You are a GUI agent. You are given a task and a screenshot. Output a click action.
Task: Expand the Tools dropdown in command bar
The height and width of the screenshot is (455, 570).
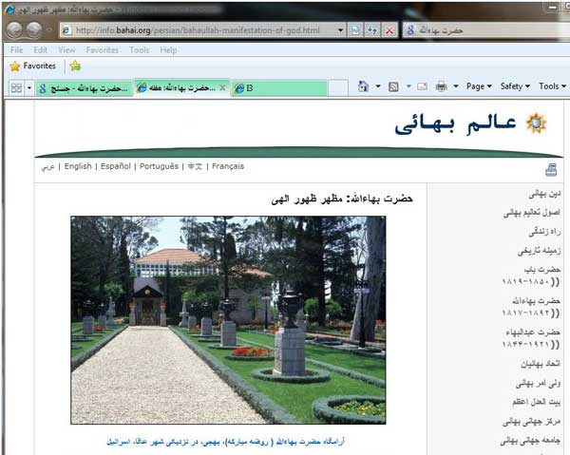(550, 86)
